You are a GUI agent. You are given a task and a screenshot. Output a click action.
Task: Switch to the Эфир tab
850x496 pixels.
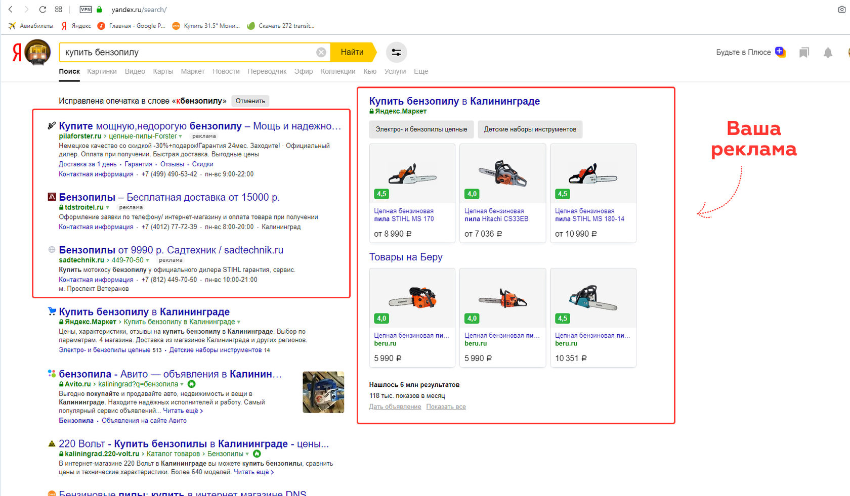304,71
